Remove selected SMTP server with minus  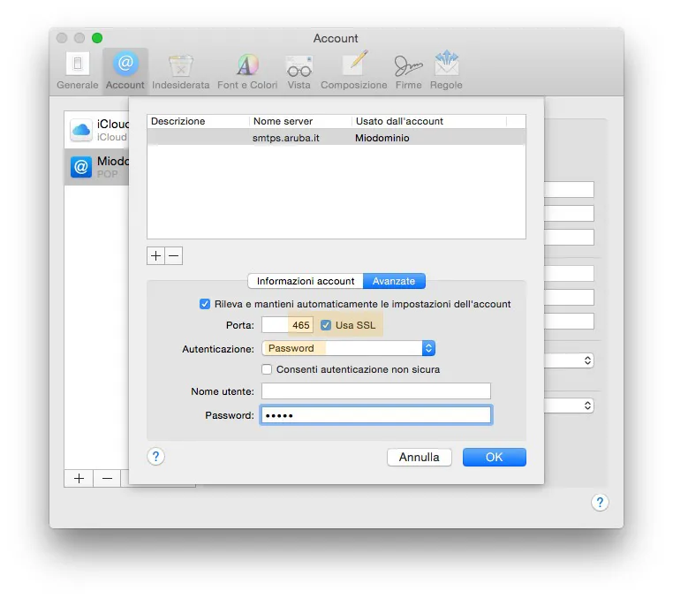click(x=174, y=256)
